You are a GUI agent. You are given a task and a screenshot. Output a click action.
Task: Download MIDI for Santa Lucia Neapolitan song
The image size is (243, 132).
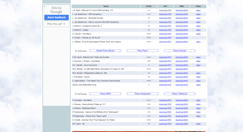pyautogui.click(x=182, y=85)
